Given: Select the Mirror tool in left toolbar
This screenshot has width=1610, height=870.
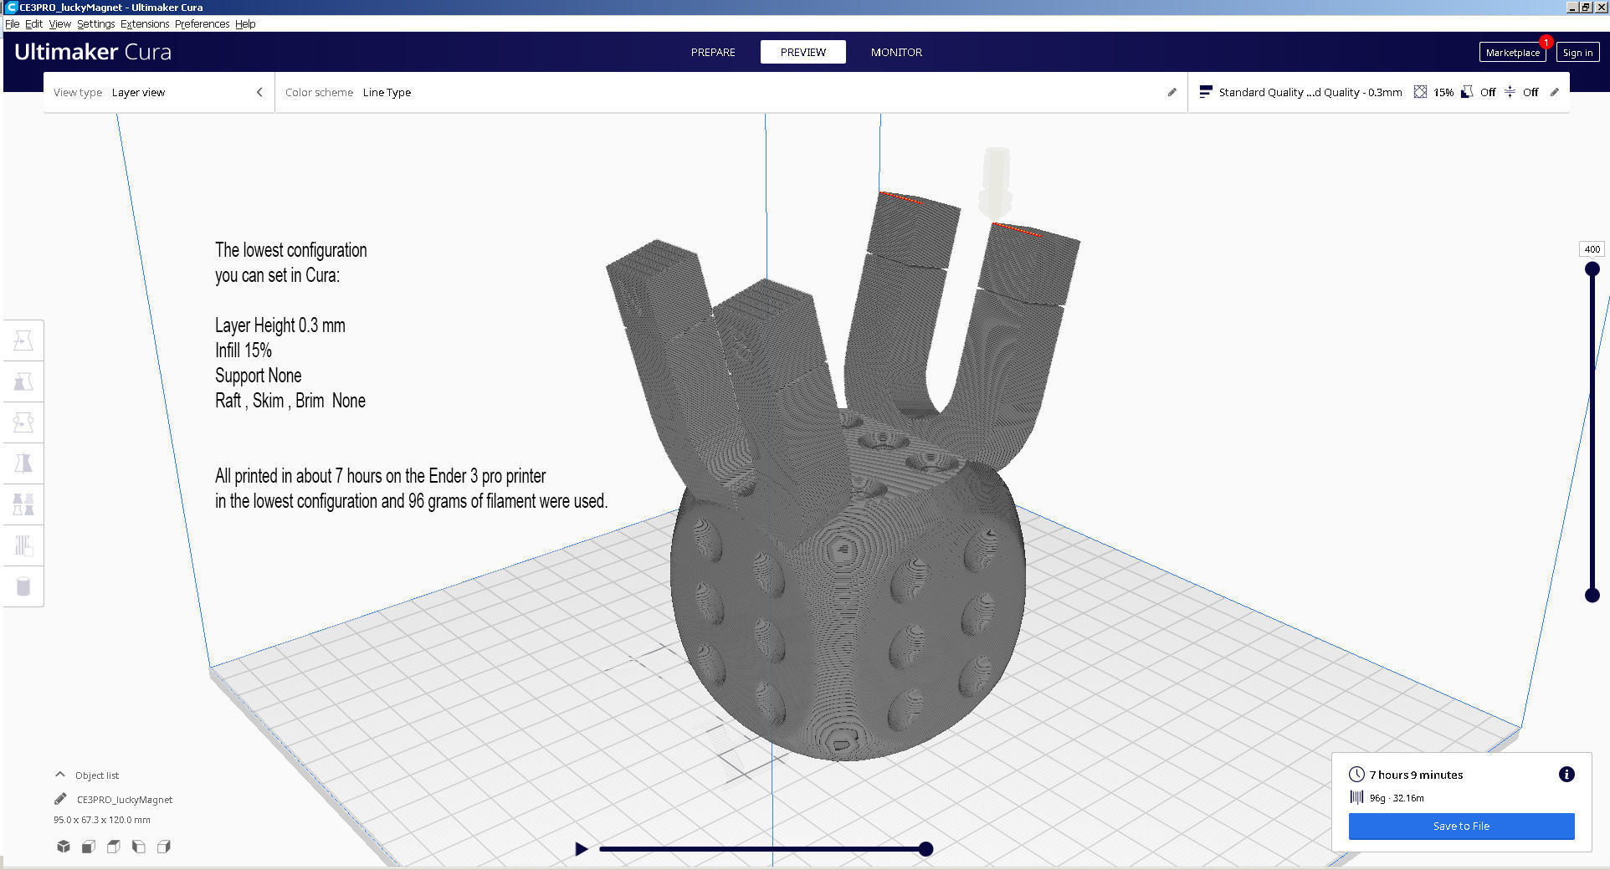Looking at the screenshot, I should 23,463.
